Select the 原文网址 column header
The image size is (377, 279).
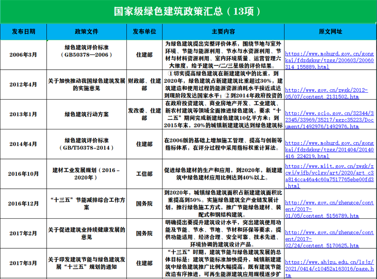[330, 32]
